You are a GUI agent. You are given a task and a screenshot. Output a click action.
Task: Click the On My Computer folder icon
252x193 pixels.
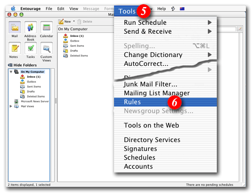click(x=16, y=71)
